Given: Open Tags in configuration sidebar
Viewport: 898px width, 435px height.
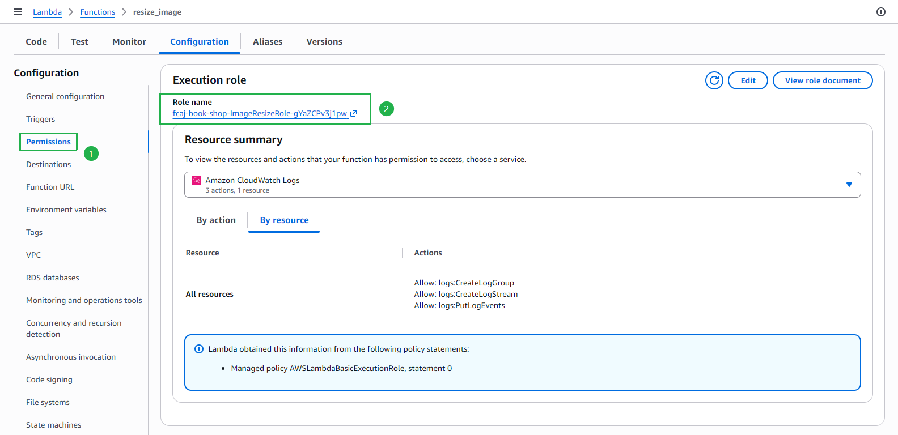Looking at the screenshot, I should (34, 232).
